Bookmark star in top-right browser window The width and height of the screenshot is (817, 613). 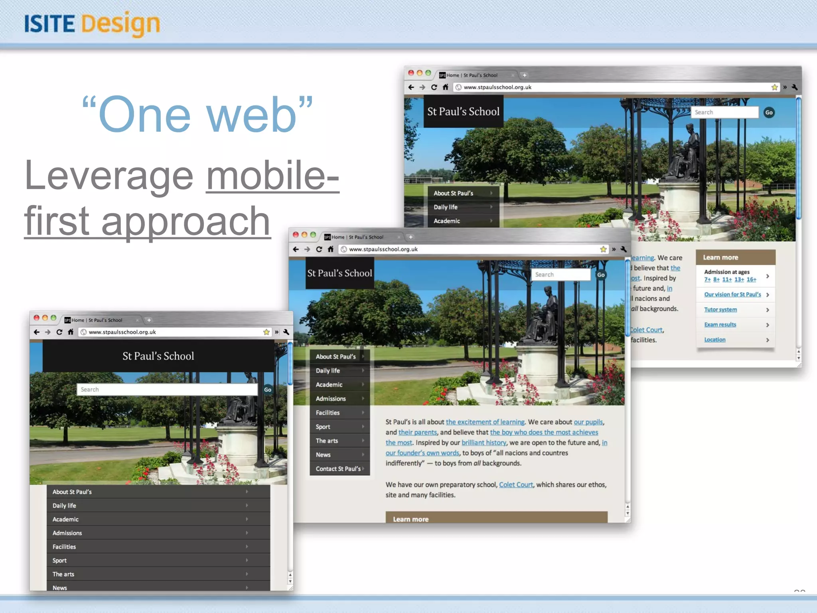[x=774, y=87]
